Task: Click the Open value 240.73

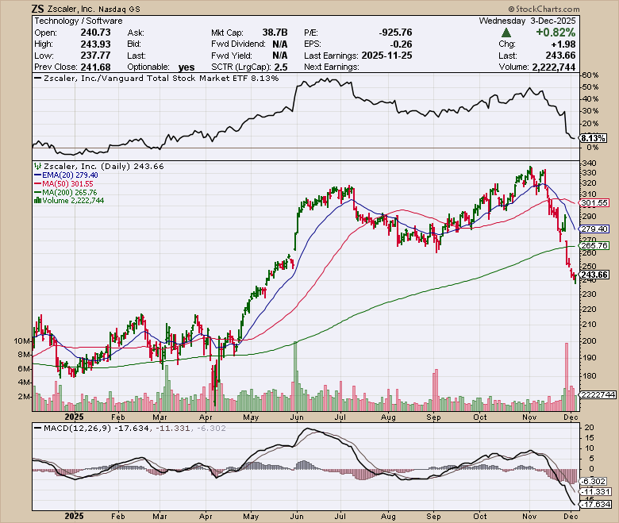Action: (x=95, y=33)
